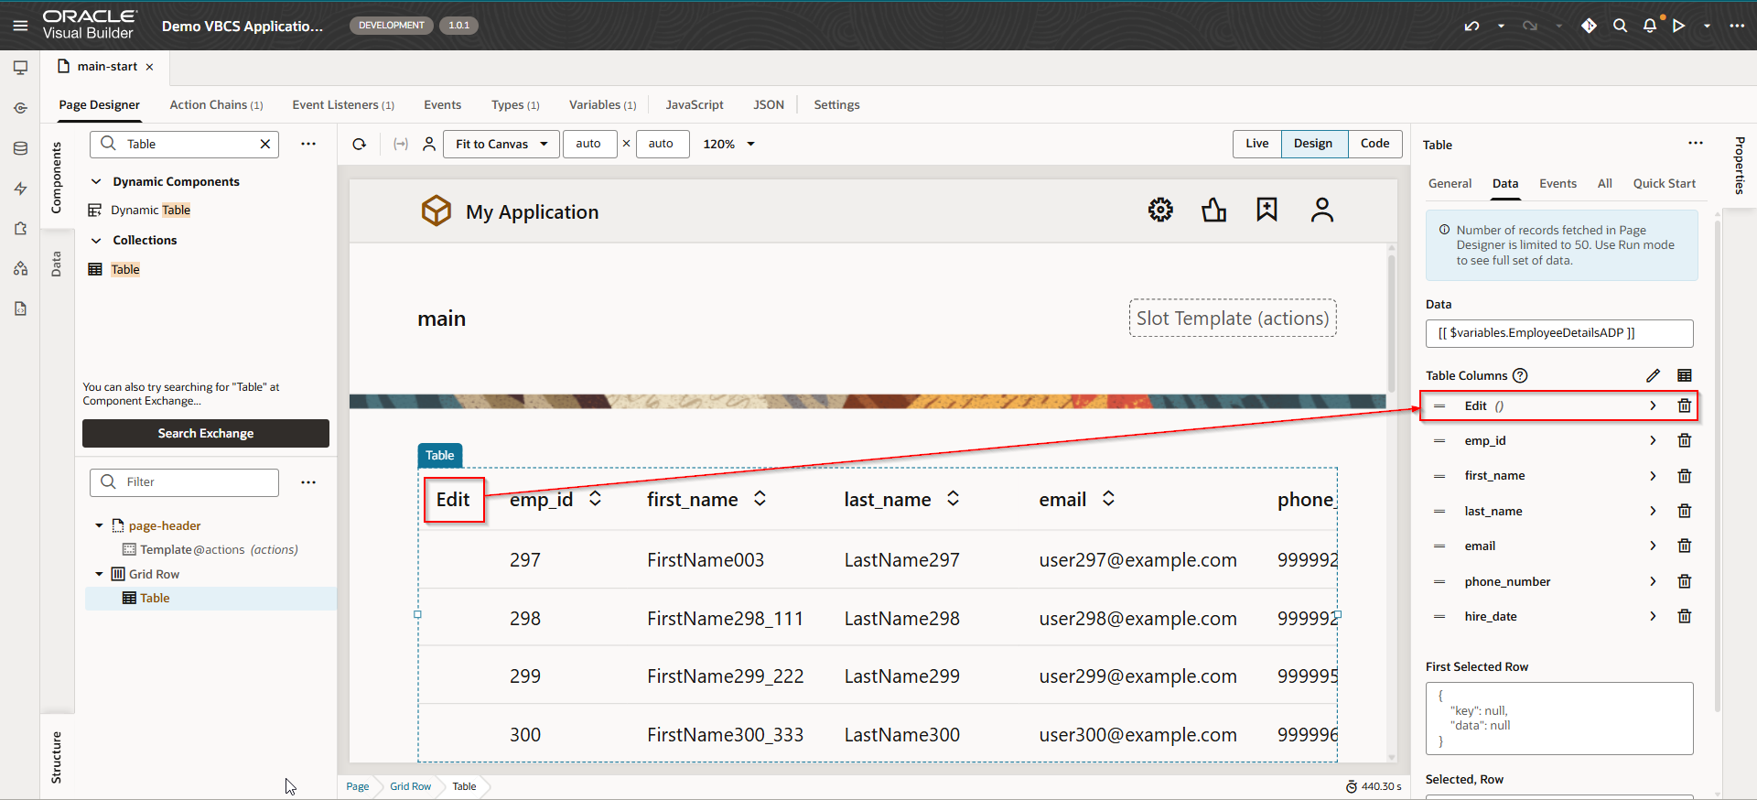Click the Data binding input field

click(x=1558, y=333)
